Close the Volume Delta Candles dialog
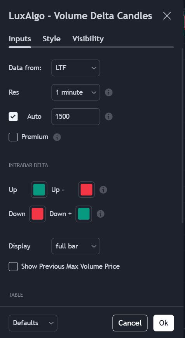185x338 pixels. coord(167,16)
